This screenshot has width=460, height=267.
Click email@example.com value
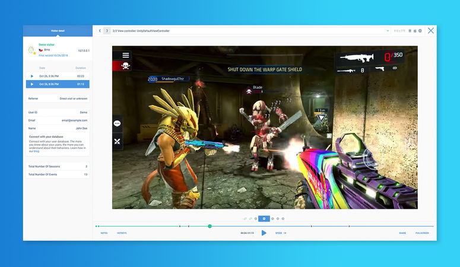pos(75,120)
